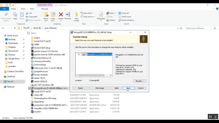Viewport: 219px width, 123px height.
Task: Open the MongoDB feature install-mode dropdown
Action: coord(84,54)
